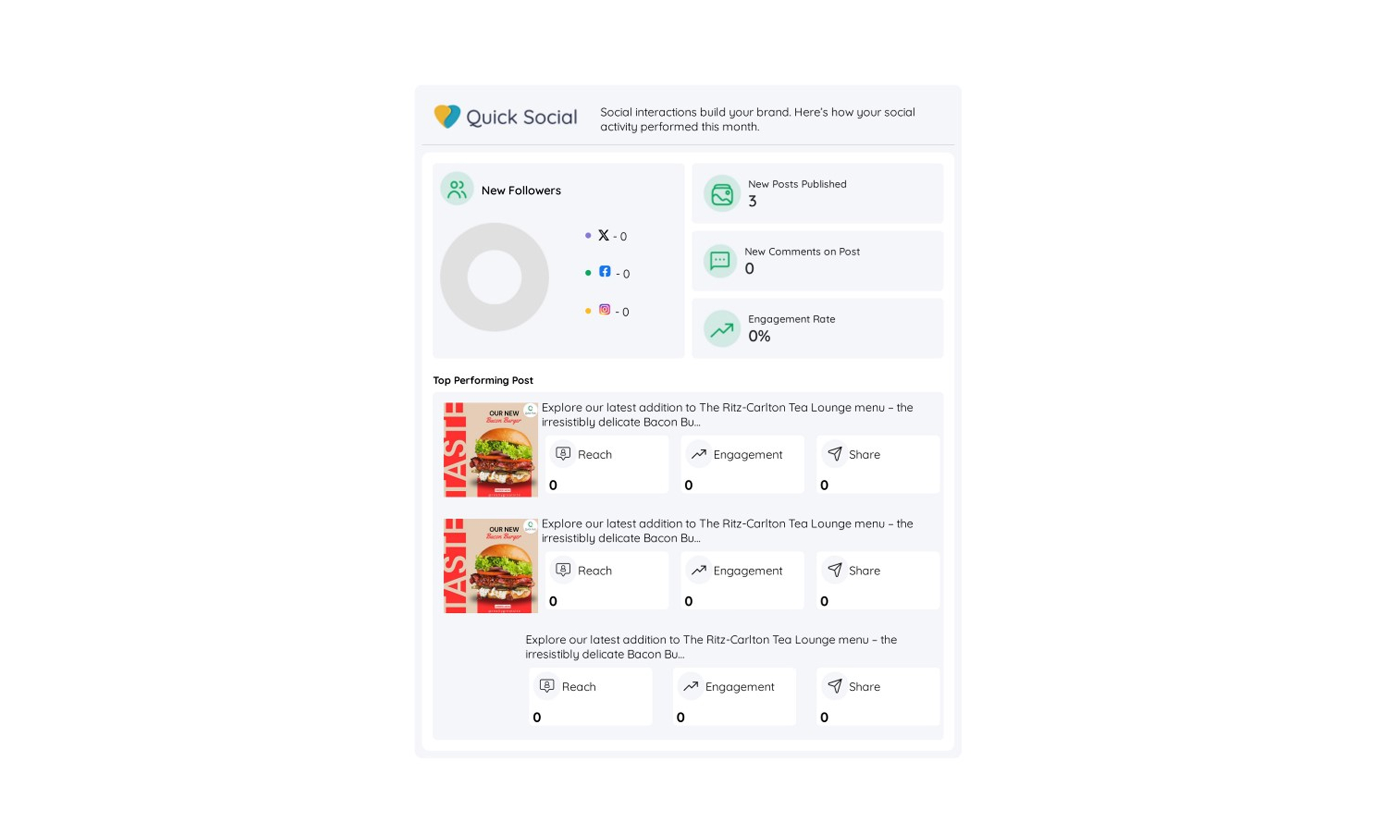Viewport: 1378px width, 838px height.
Task: Click the first post's Share paper-plane icon
Action: [x=834, y=453]
